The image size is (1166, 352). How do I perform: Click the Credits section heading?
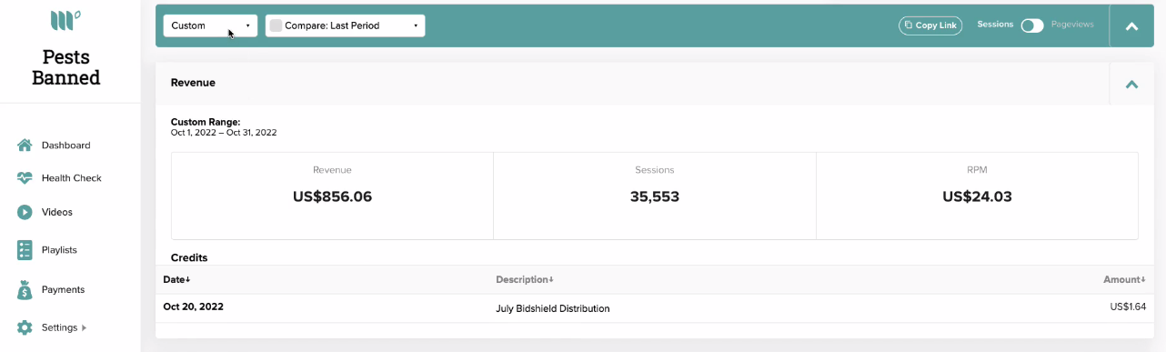point(189,257)
